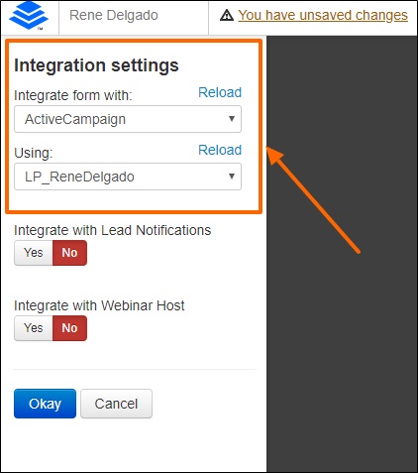Open the LP_ReneDelgado list dropdown

128,177
